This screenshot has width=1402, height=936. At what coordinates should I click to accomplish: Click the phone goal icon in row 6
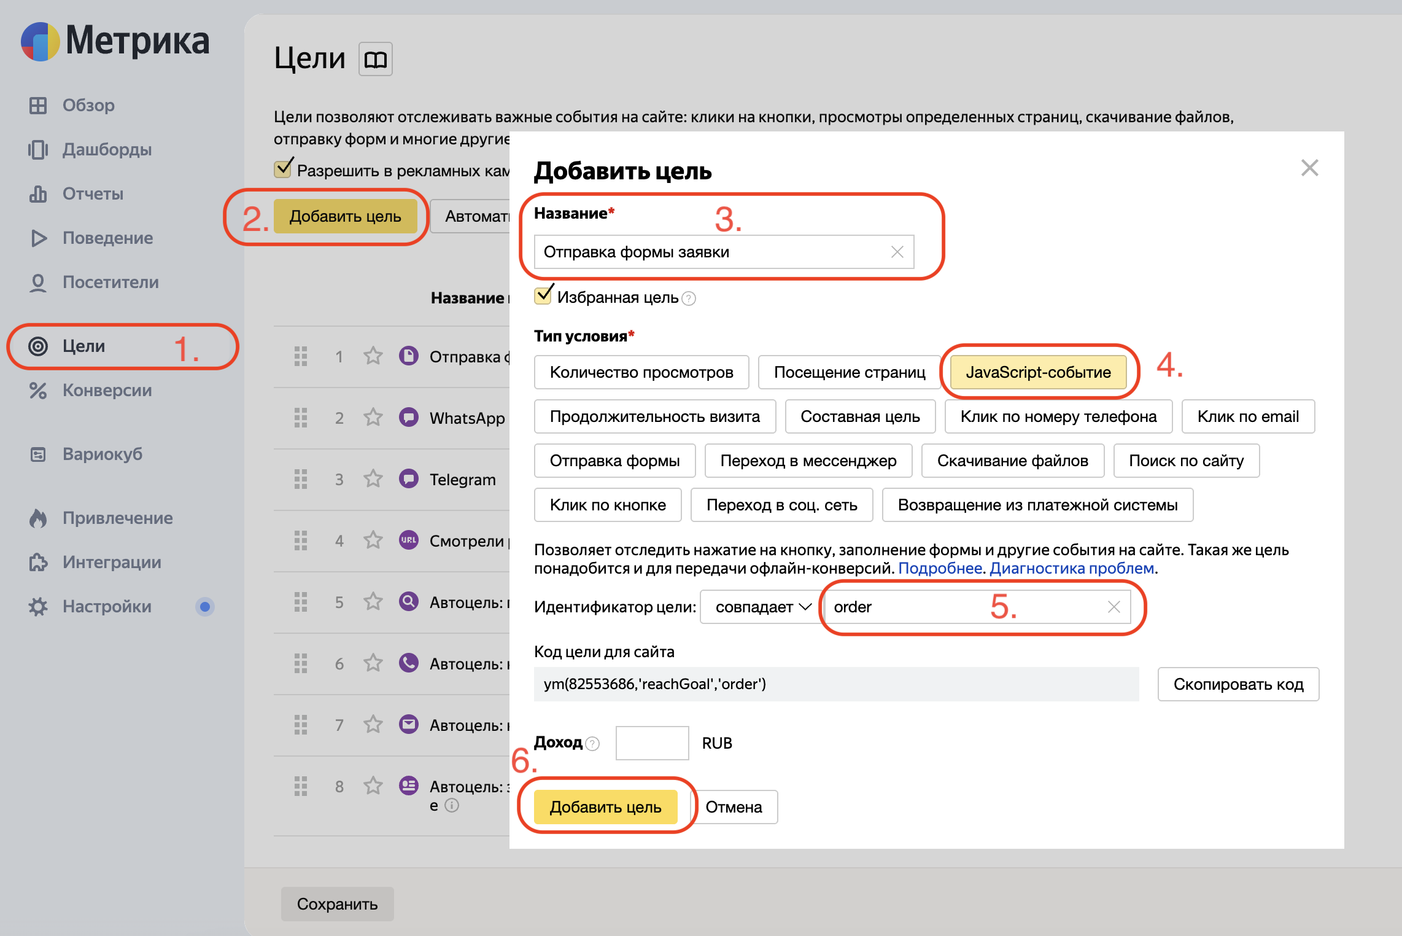click(409, 663)
